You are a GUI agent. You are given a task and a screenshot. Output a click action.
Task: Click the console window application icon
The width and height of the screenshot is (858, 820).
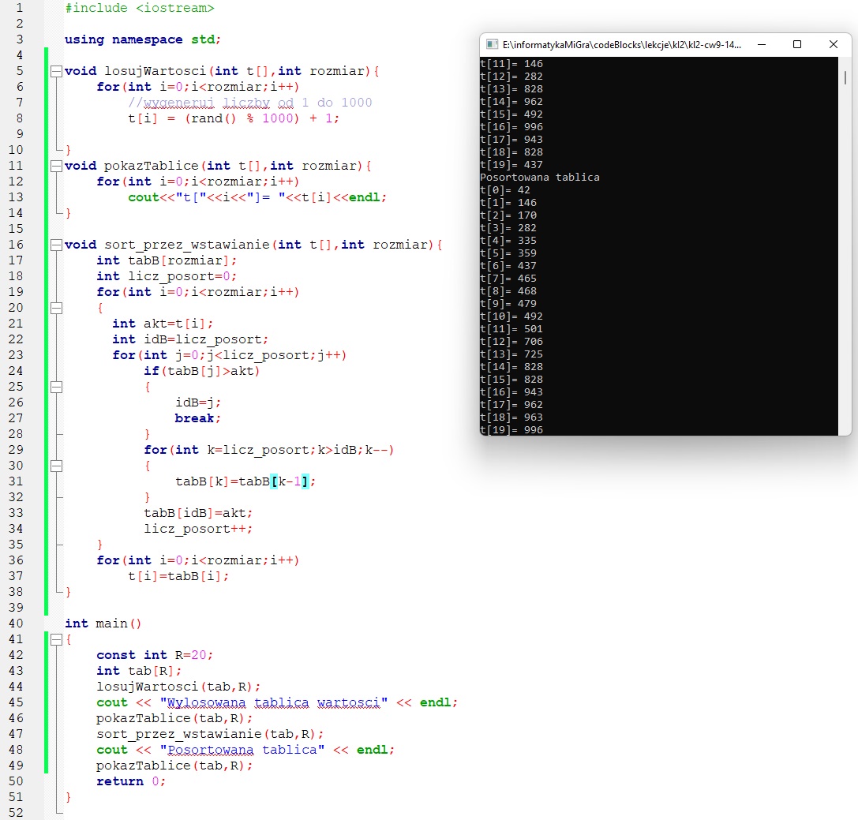click(492, 44)
